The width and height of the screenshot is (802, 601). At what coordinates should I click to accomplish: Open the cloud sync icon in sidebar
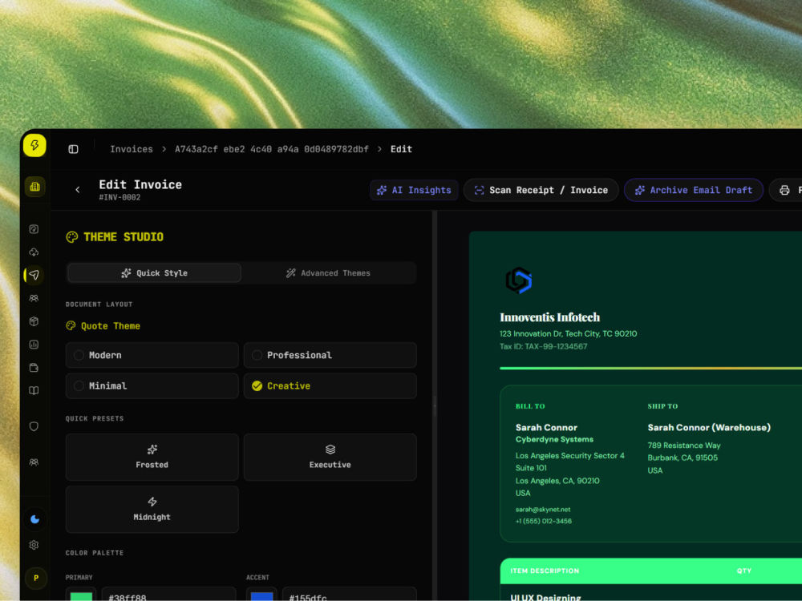(34, 252)
